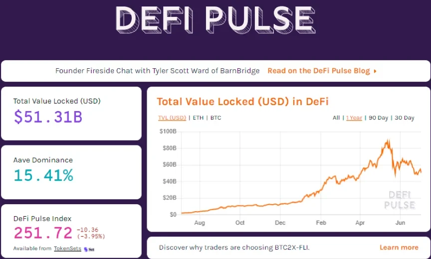Select the 1 Year time range
431x259 pixels.
(354, 118)
